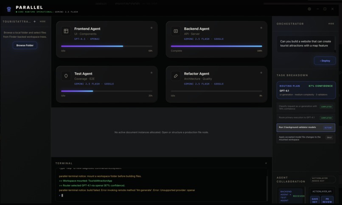Click the Refactor Agent empty progress bar
This screenshot has height=205, width=342.
point(216,91)
